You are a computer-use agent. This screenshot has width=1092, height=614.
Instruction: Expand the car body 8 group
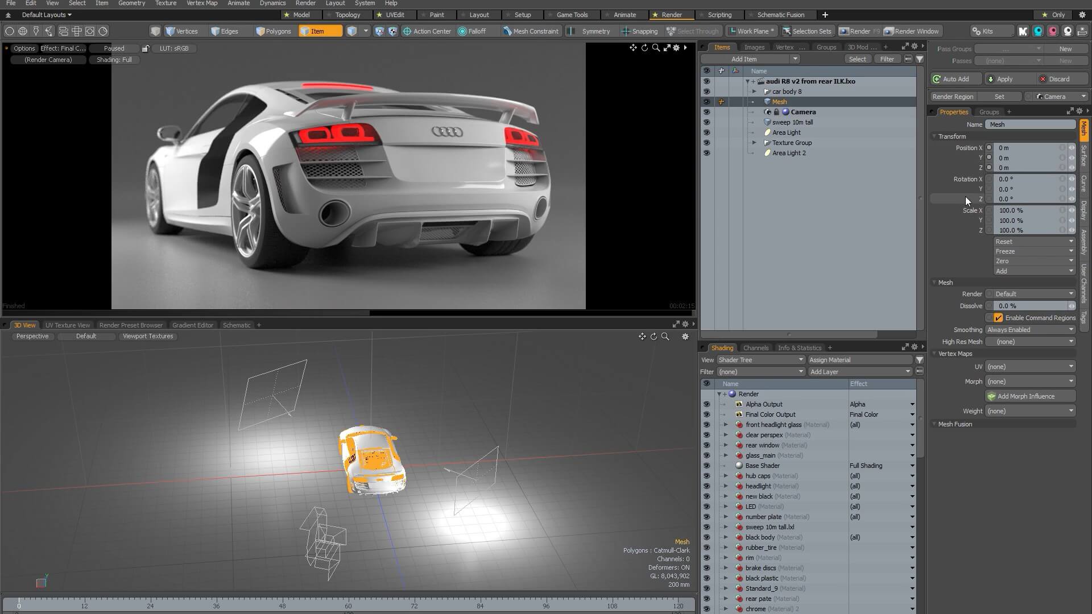click(754, 92)
